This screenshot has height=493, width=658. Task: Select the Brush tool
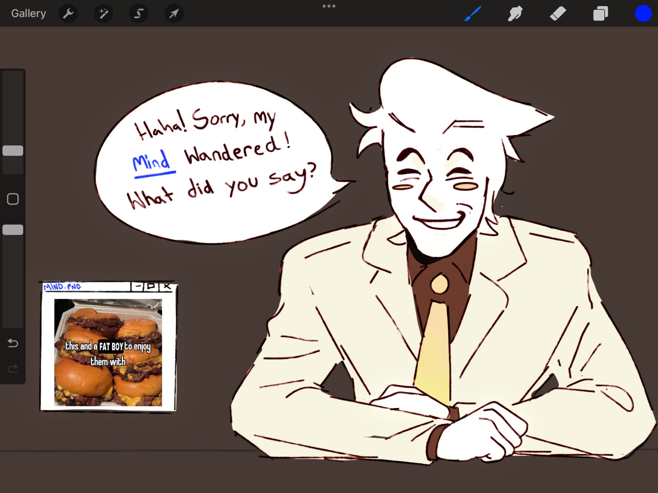tap(473, 14)
